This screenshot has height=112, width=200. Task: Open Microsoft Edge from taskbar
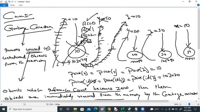96,109
